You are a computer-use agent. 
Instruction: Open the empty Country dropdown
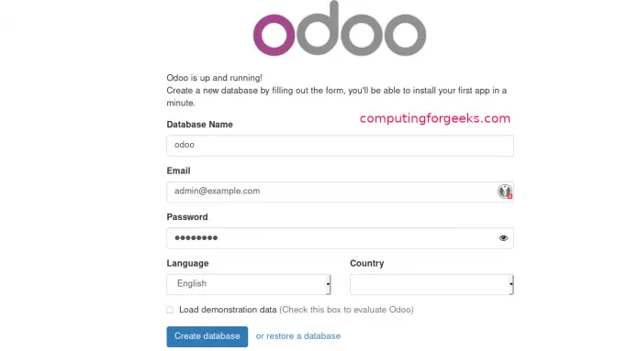pos(432,284)
